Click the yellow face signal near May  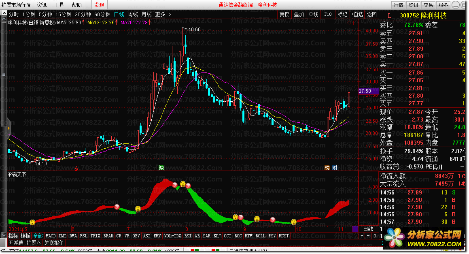tap(32, 222)
